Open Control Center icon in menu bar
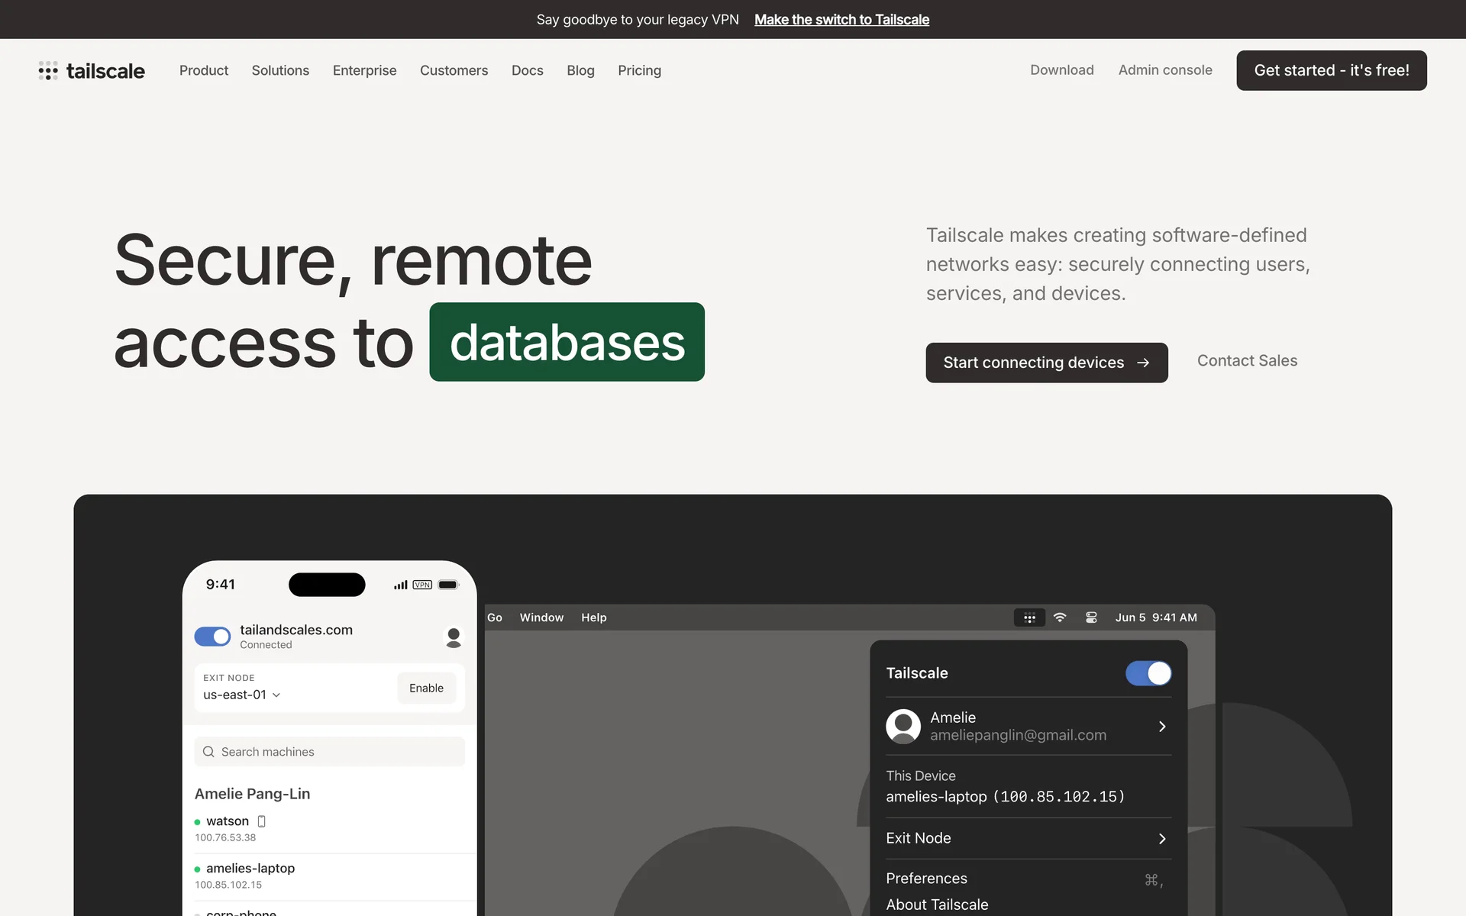 (1091, 618)
